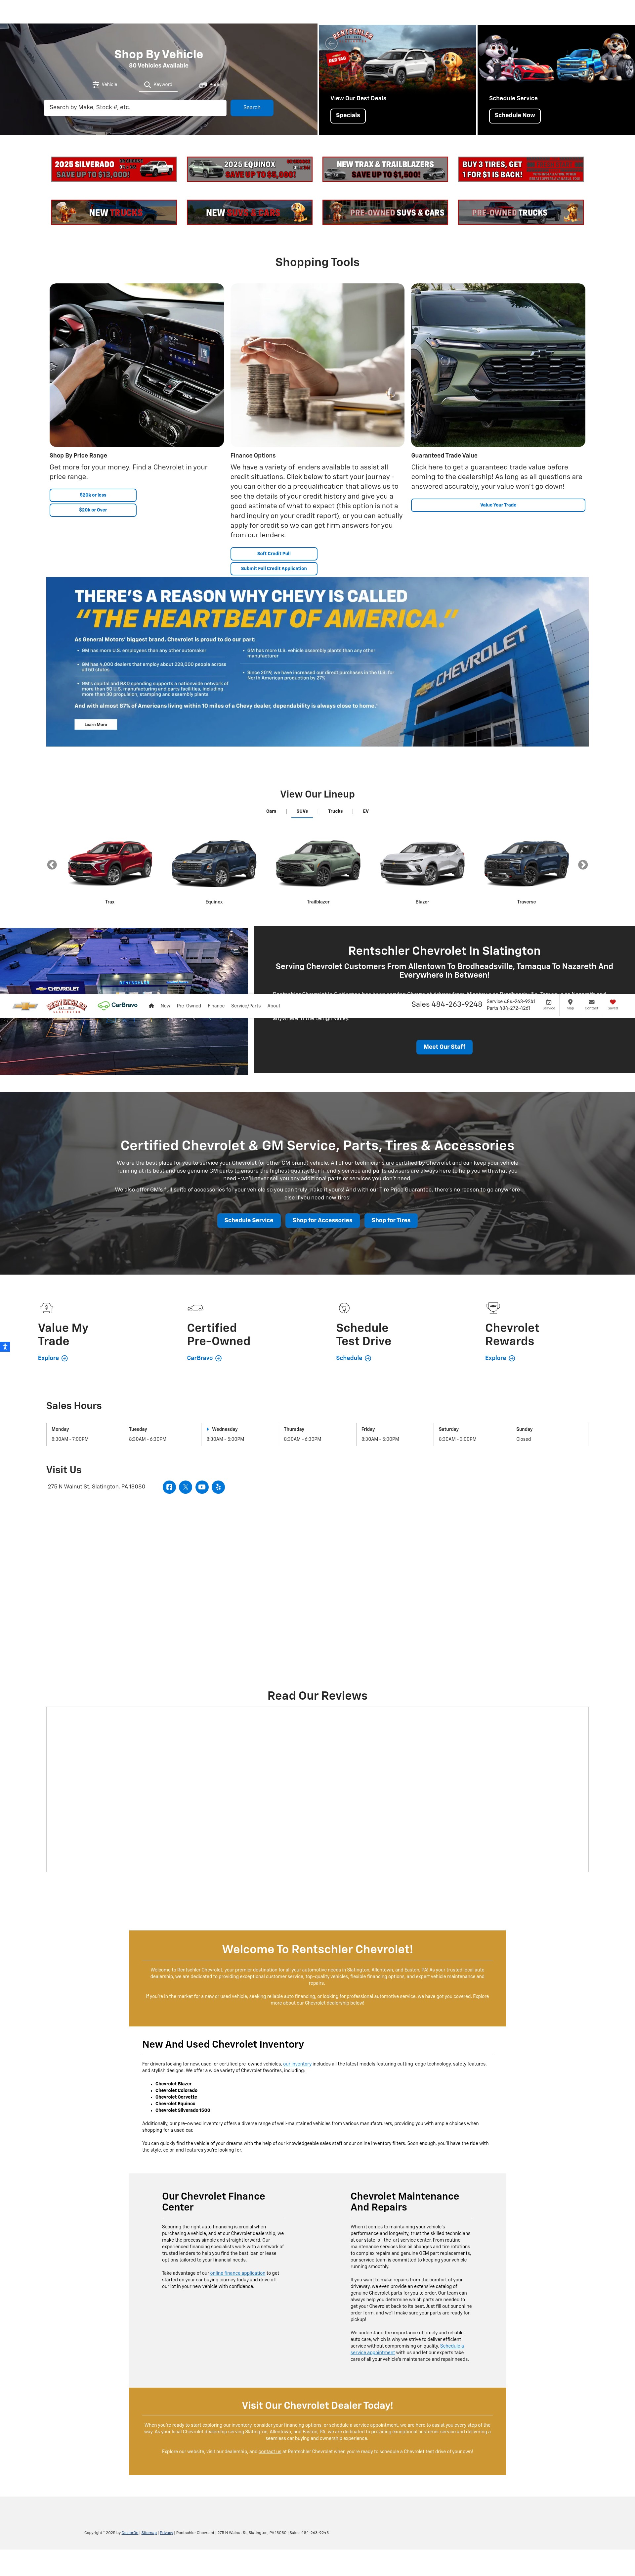The height and width of the screenshot is (2576, 635).
Task: Click the $20k or less button
Action: point(93,495)
